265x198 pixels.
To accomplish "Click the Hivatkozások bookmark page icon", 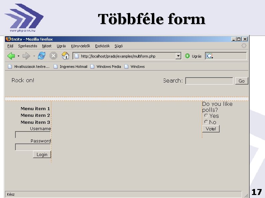I will click(x=10, y=67).
